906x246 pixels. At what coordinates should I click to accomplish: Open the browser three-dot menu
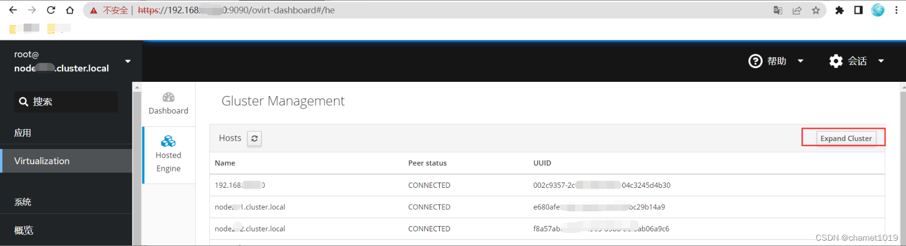pyautogui.click(x=896, y=10)
